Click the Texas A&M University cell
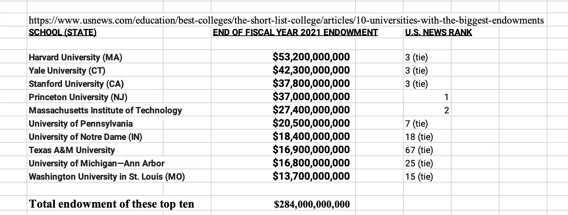Viewport: 568px width, 215px height. click(x=72, y=150)
